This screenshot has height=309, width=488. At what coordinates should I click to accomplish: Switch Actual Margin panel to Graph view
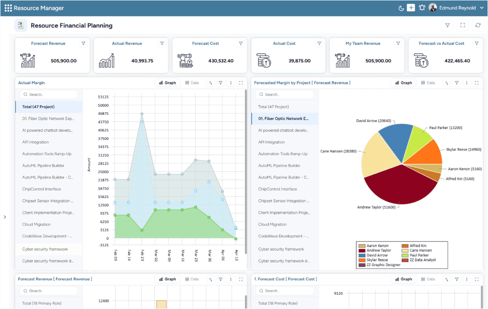167,83
